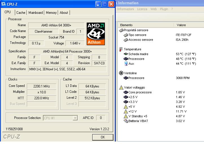The height and width of the screenshot is (144, 204).
Task: Click the Package field Socket 754
Action: coord(56,37)
